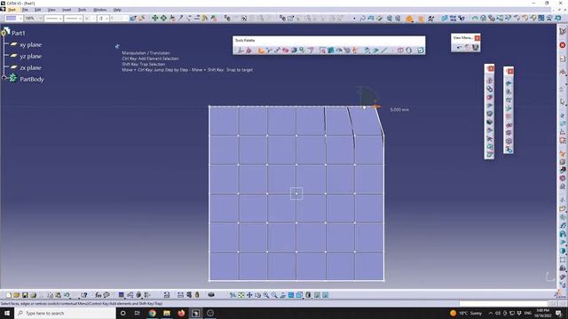The image size is (568, 319).
Task: Close the left floating vertical toolbar
Action: point(491,69)
